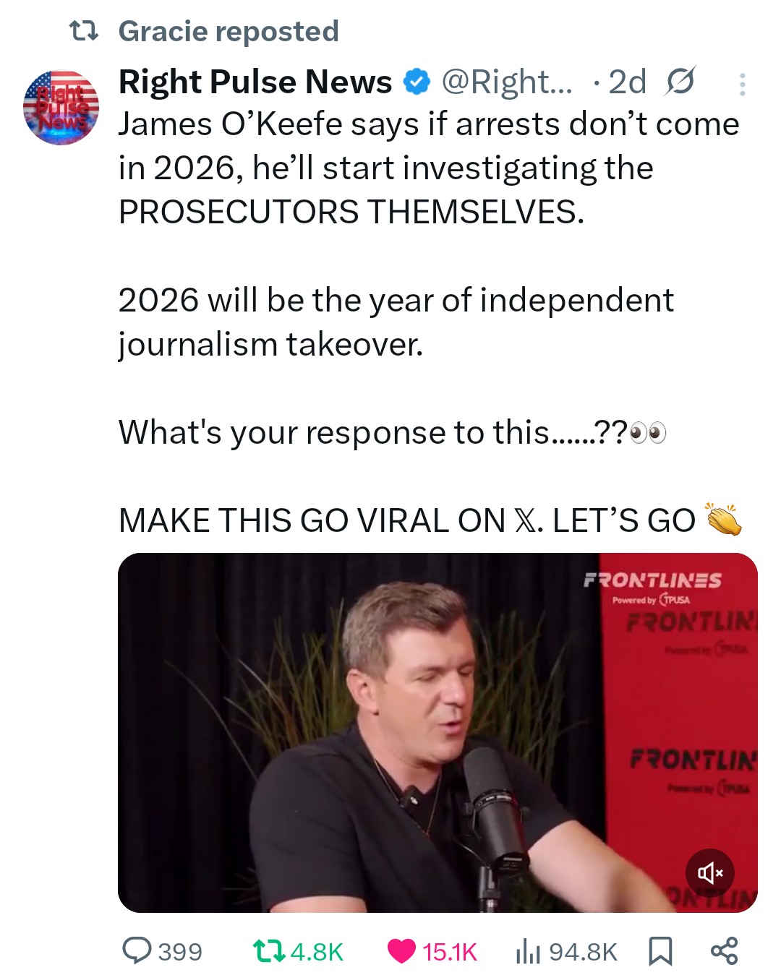Open the post text about James O'Keefe
Screen dimensions: 781x975
coord(428,168)
